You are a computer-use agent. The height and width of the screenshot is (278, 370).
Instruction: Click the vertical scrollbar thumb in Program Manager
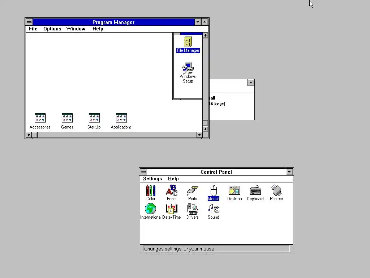205,123
